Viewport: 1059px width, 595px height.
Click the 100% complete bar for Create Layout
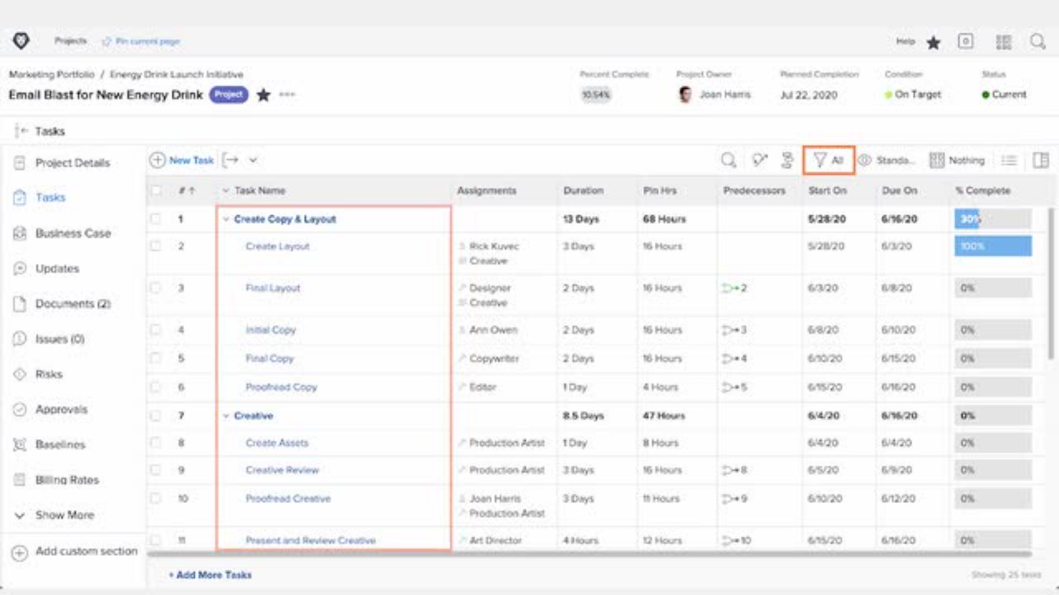(992, 246)
